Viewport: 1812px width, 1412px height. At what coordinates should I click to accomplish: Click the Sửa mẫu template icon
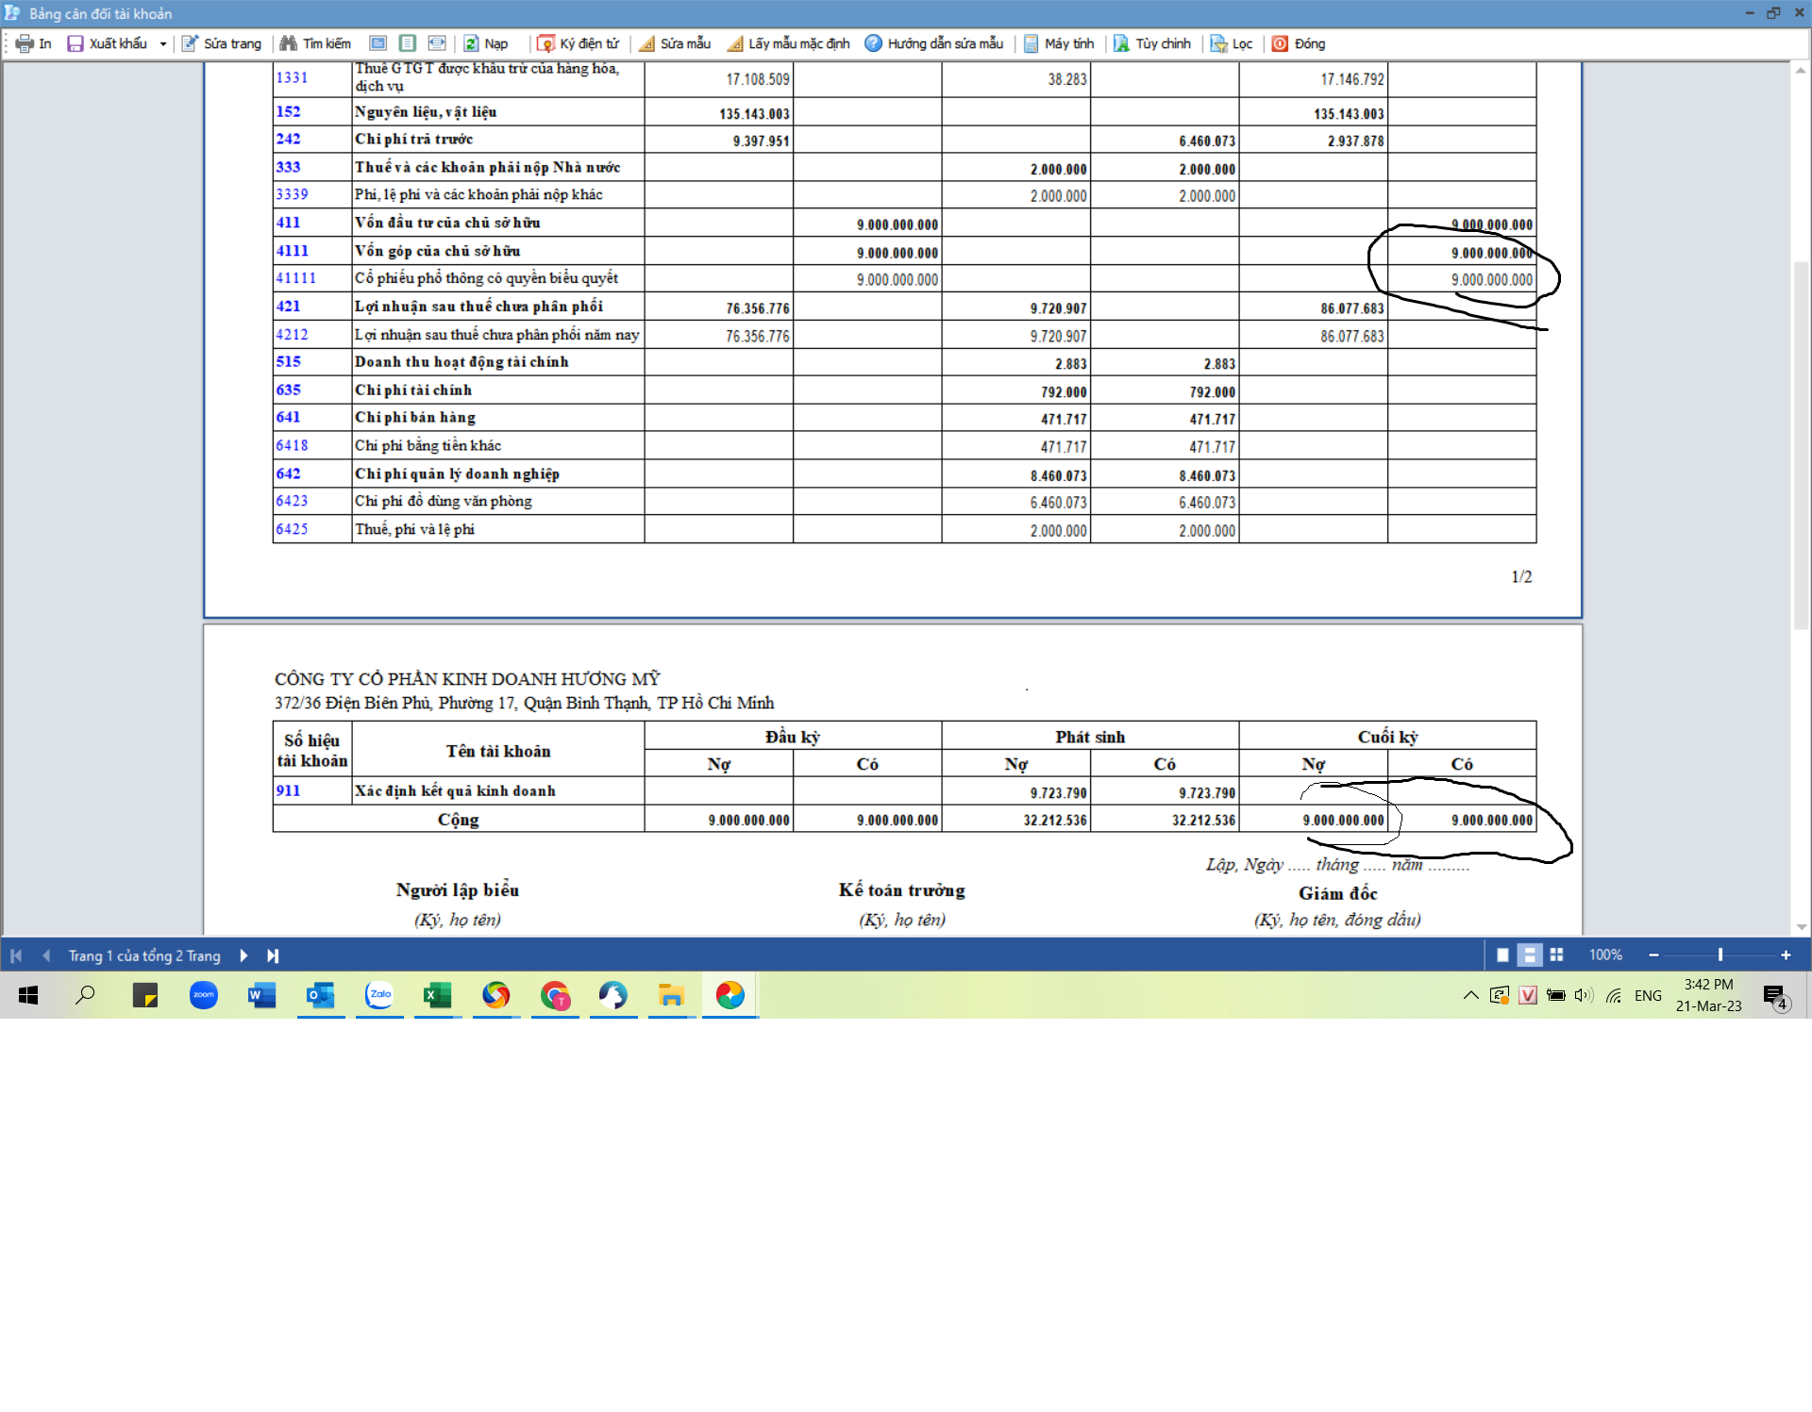tap(647, 43)
